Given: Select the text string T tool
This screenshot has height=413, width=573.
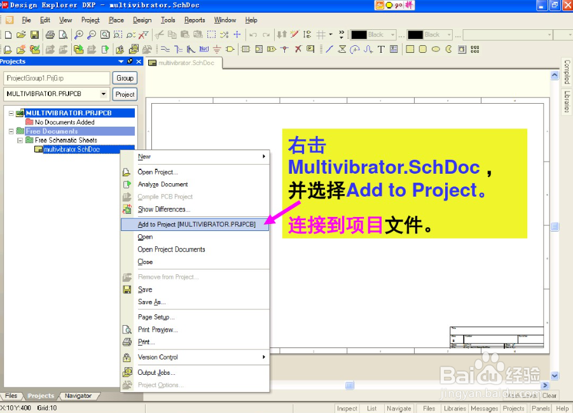Looking at the screenshot, I should coord(381,49).
